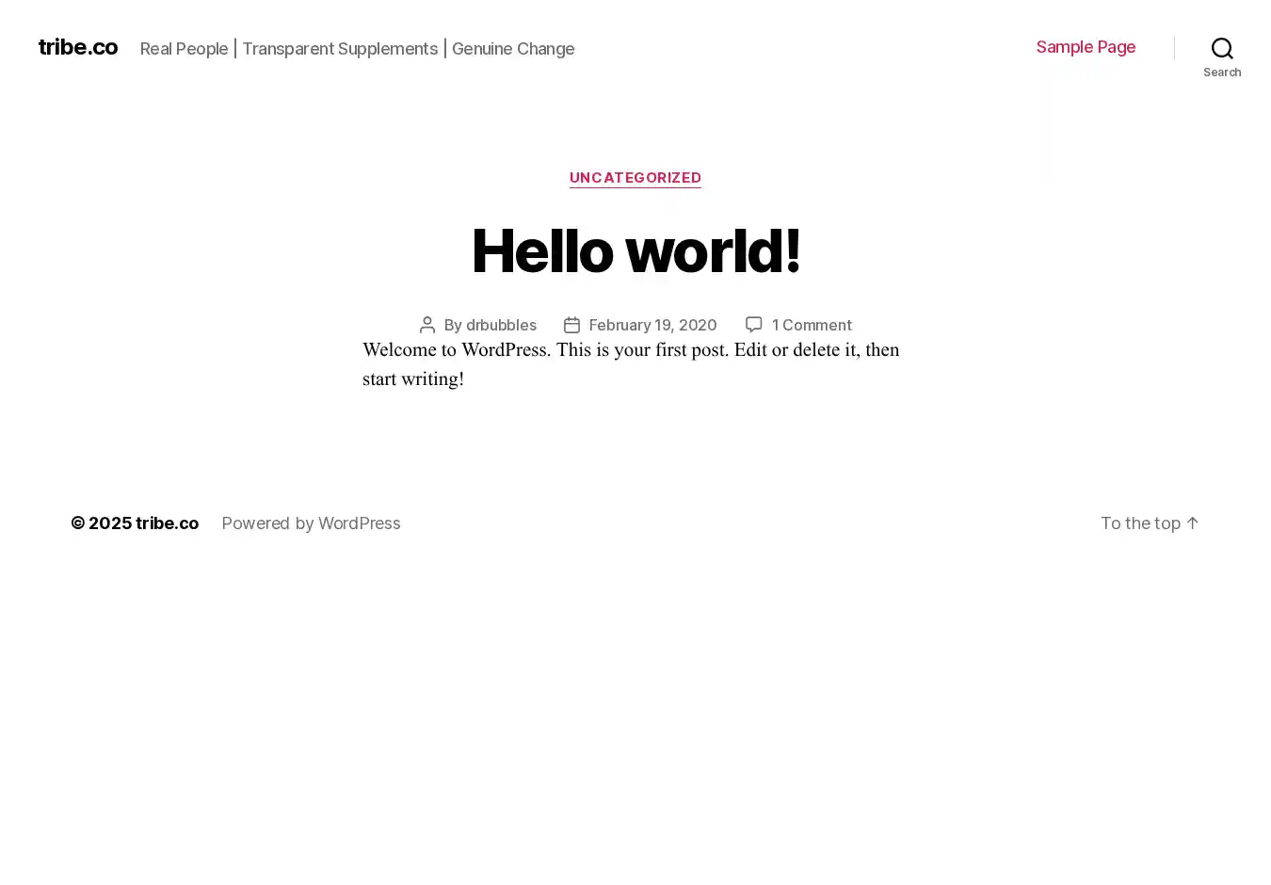Click the 'Search' label under the magnifier
This screenshot has height=885, width=1271.
(x=1221, y=72)
